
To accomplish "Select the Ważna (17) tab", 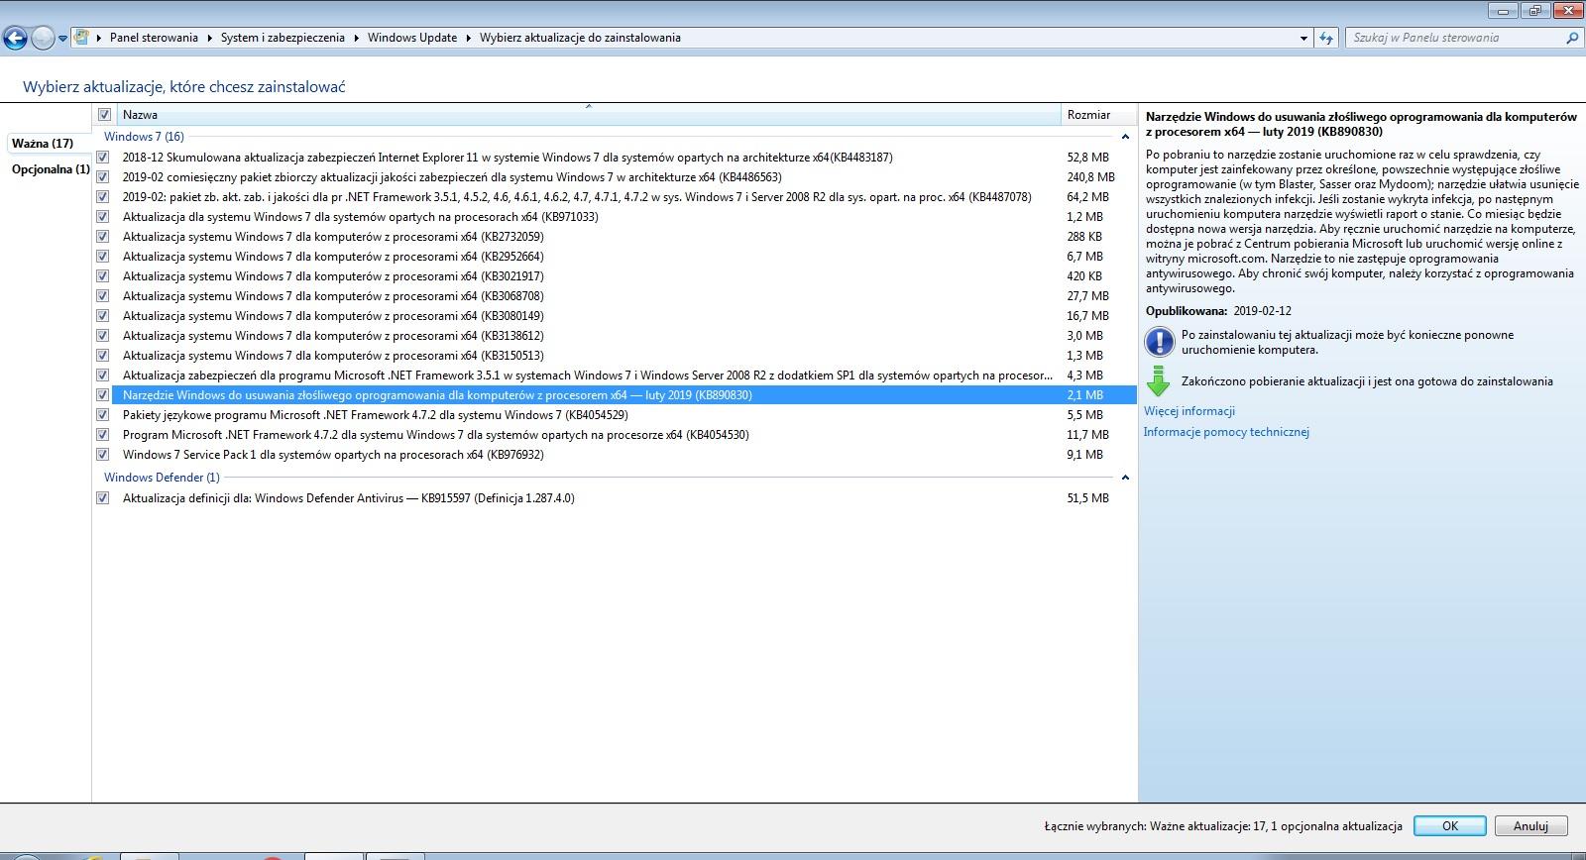I will tap(43, 144).
